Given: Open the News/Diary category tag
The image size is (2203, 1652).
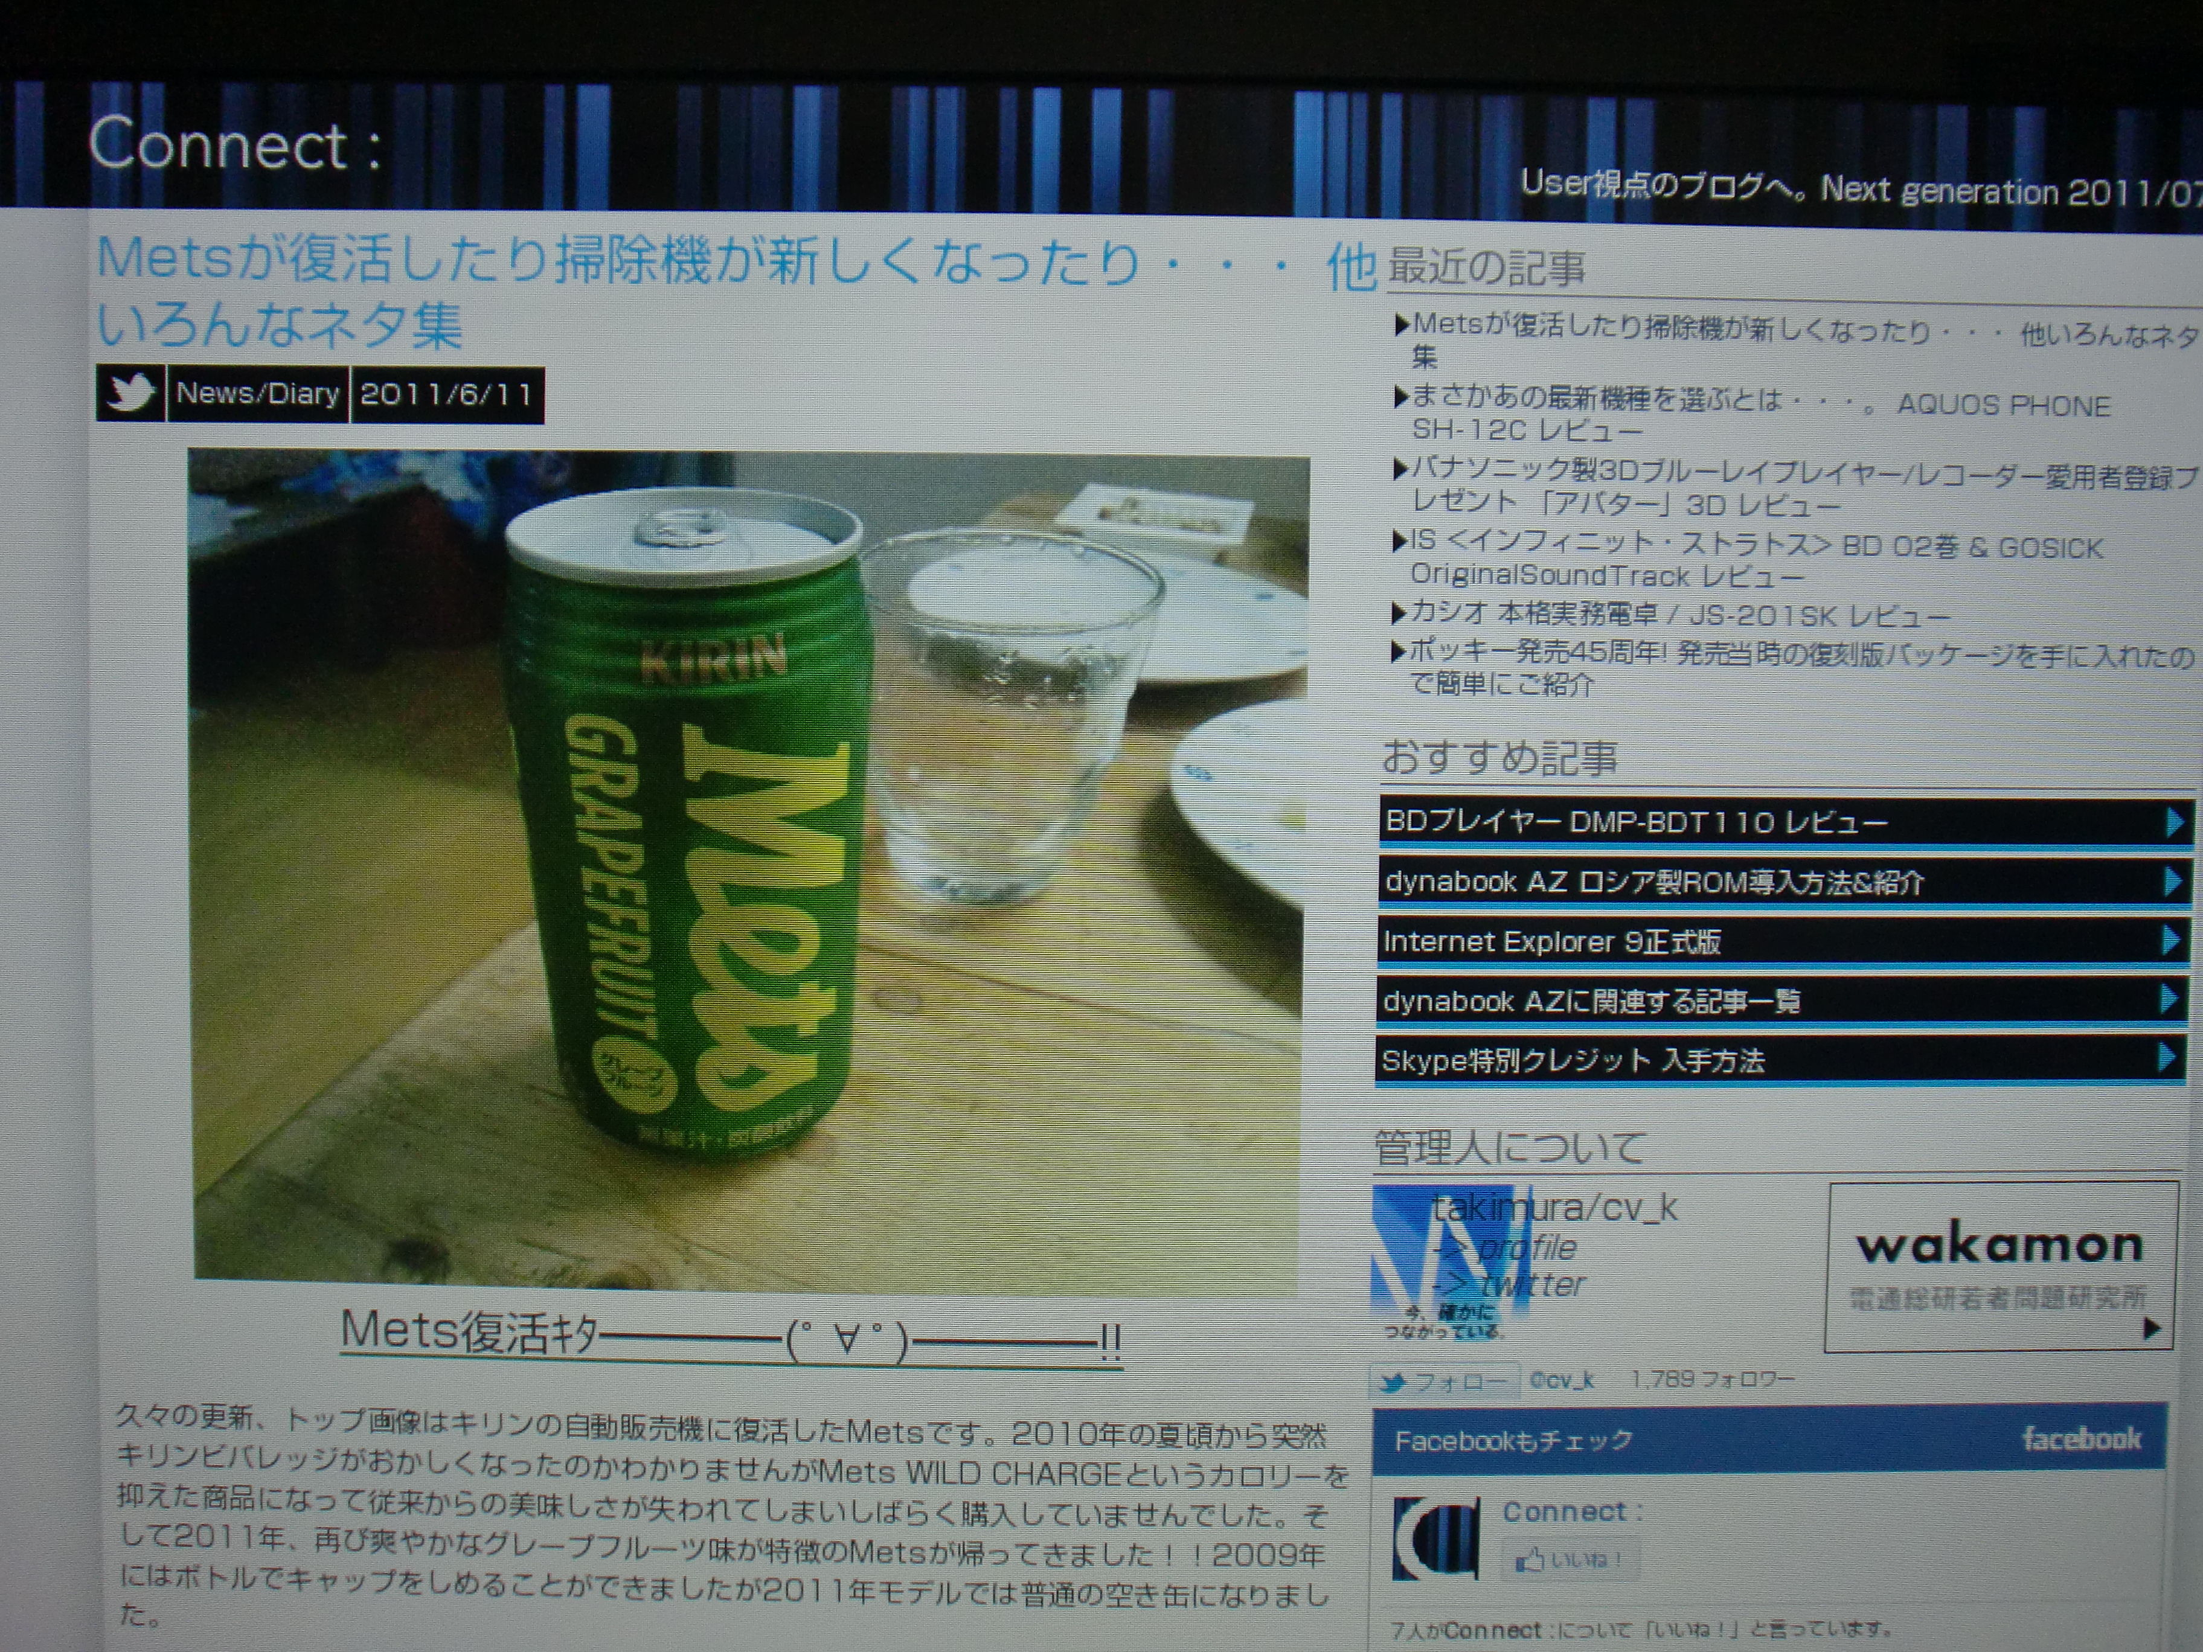Looking at the screenshot, I should click(x=258, y=393).
